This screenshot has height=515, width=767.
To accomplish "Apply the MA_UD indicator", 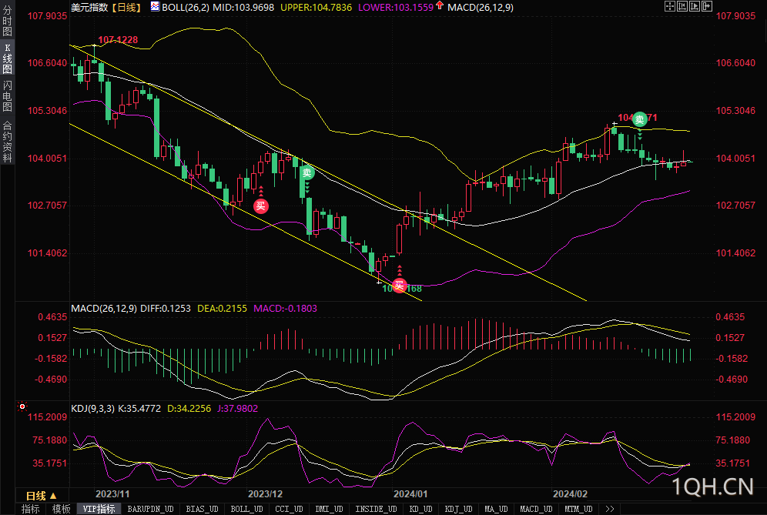I will pos(496,509).
